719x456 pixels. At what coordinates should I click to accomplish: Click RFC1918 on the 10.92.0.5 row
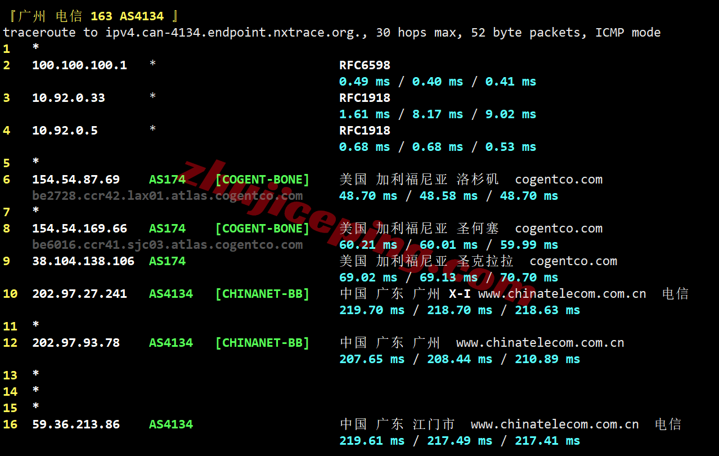point(365,131)
